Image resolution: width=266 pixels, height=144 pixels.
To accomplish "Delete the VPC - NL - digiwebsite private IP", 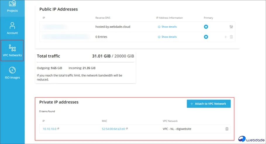I will click(227, 129).
